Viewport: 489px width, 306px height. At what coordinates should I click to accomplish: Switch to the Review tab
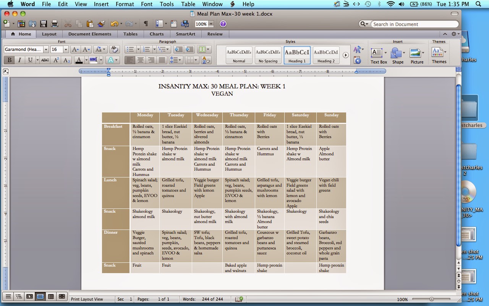click(215, 34)
